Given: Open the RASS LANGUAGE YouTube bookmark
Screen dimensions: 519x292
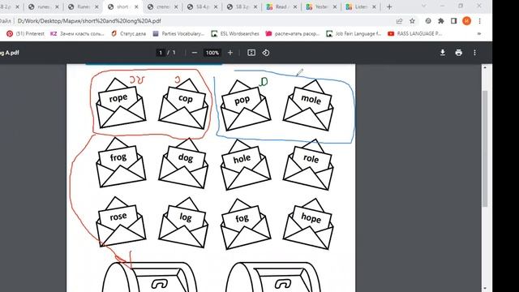Looking at the screenshot, I should [x=414, y=33].
